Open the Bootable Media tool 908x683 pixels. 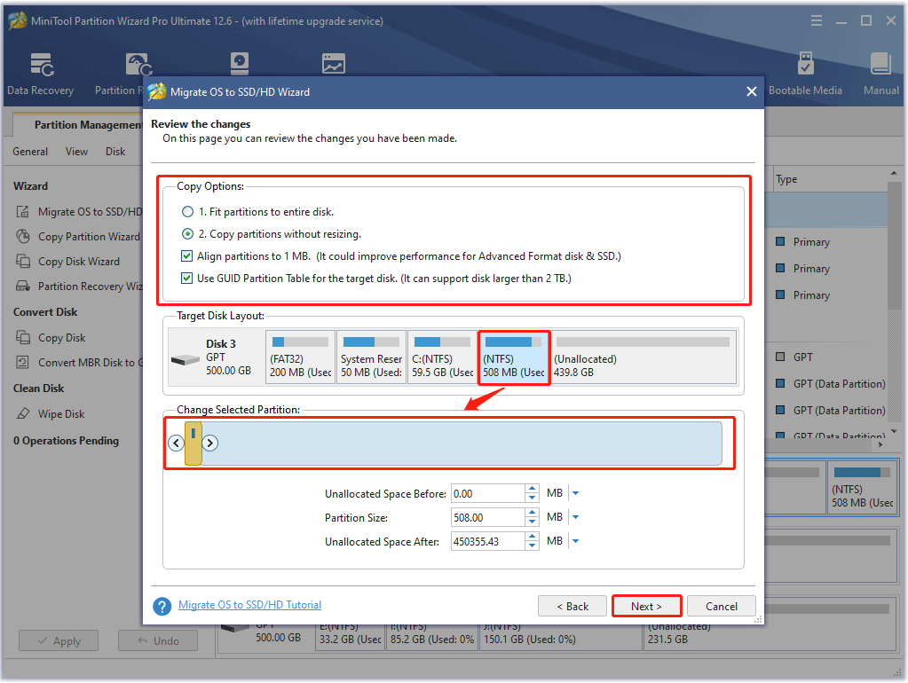805,73
